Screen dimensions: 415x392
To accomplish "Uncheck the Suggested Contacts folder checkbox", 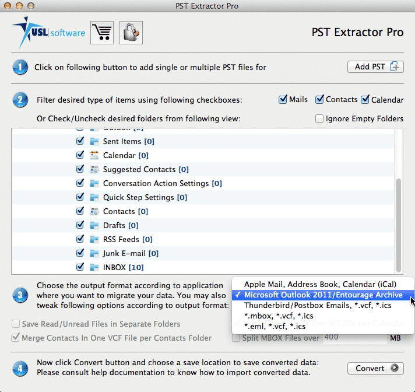I will coord(80,169).
